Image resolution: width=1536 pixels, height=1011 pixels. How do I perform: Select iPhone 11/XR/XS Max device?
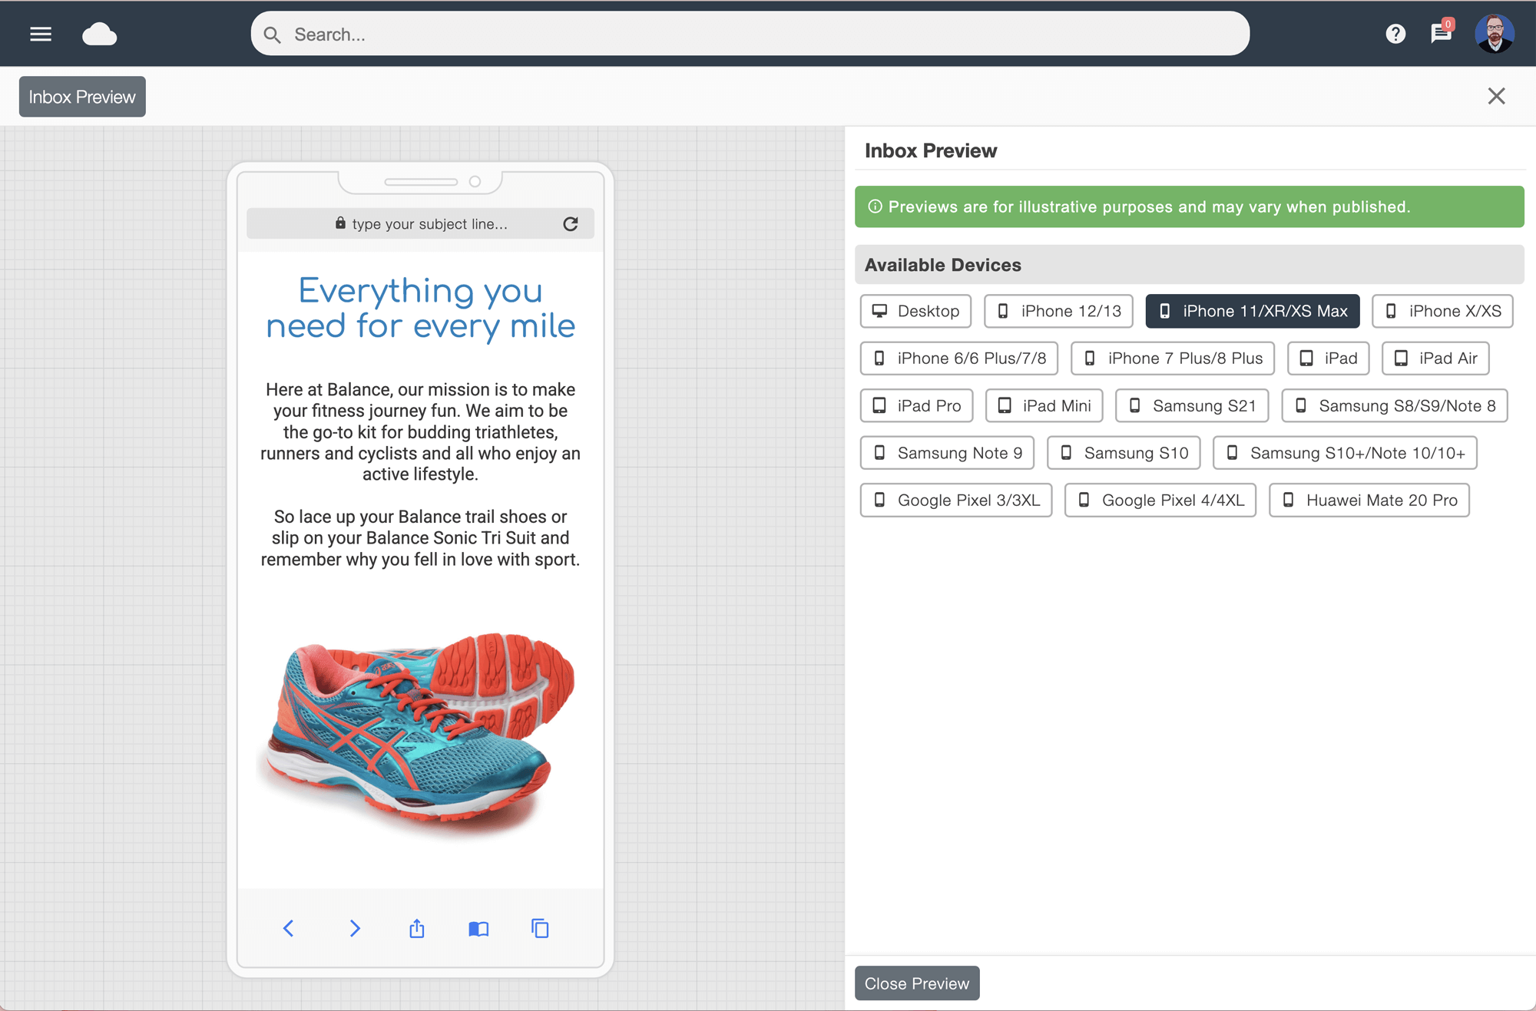pyautogui.click(x=1252, y=311)
